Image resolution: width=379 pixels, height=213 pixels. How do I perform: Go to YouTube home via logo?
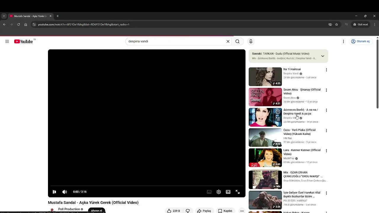(23, 41)
